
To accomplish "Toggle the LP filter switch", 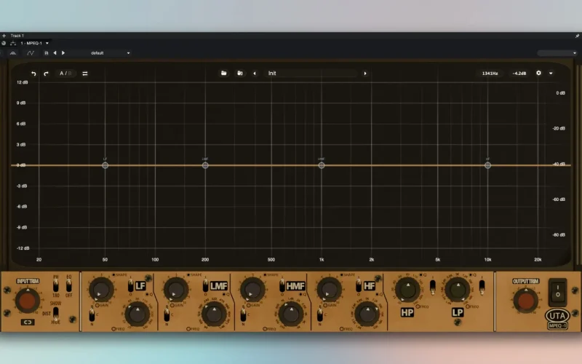I will point(482,288).
